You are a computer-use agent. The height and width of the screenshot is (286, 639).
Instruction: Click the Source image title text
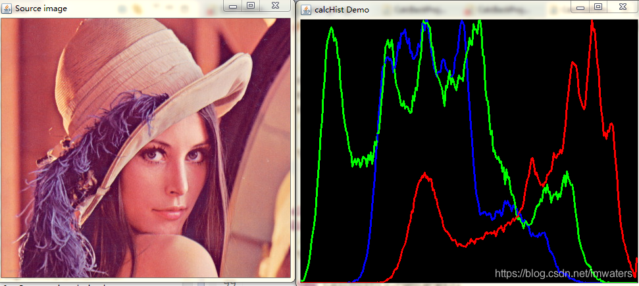pyautogui.click(x=41, y=9)
